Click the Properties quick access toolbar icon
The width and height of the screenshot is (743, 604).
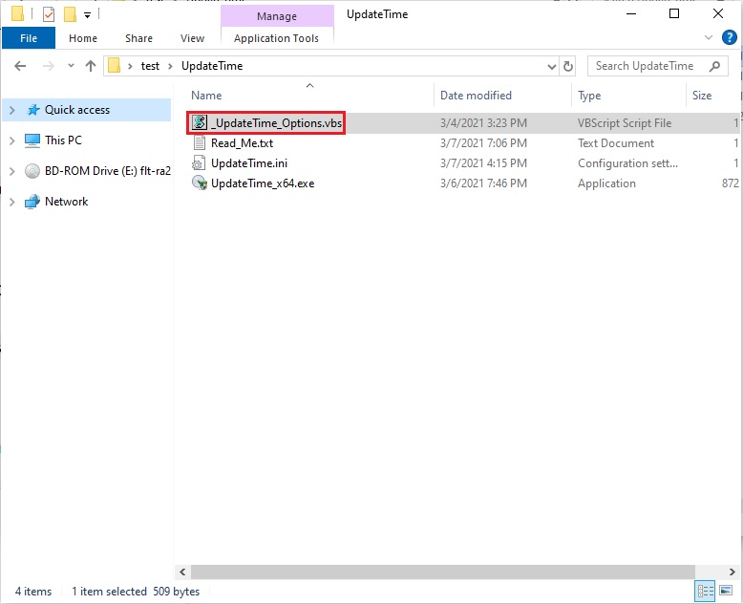(x=49, y=14)
